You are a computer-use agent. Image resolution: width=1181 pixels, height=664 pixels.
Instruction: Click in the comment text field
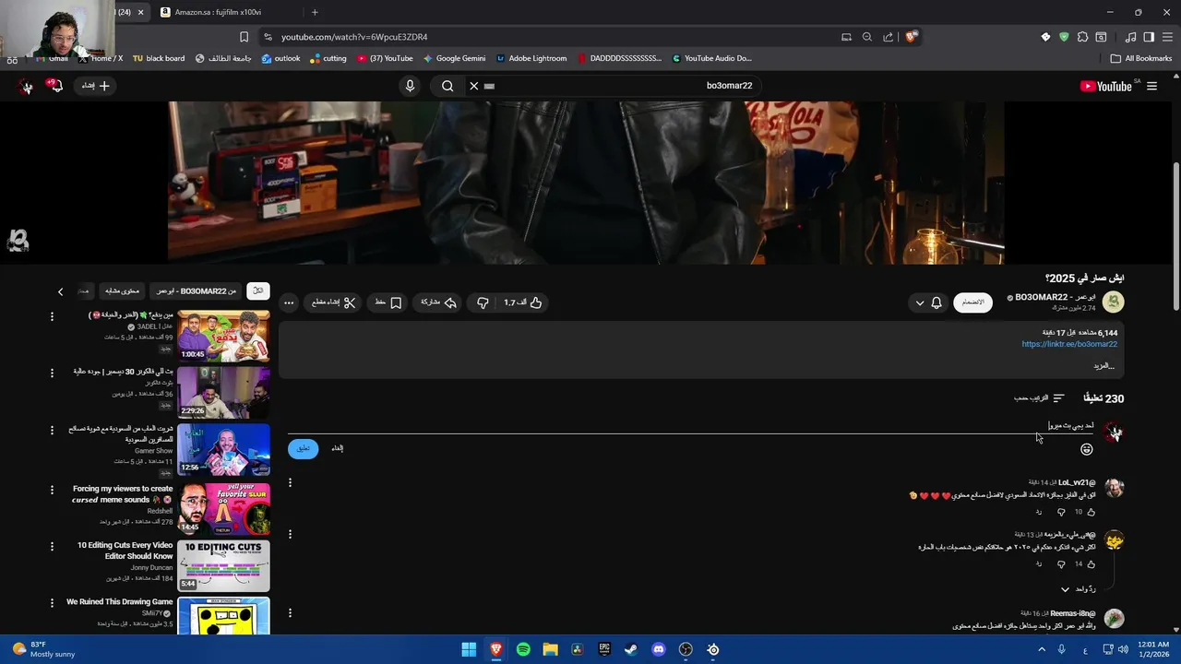[x=690, y=426]
